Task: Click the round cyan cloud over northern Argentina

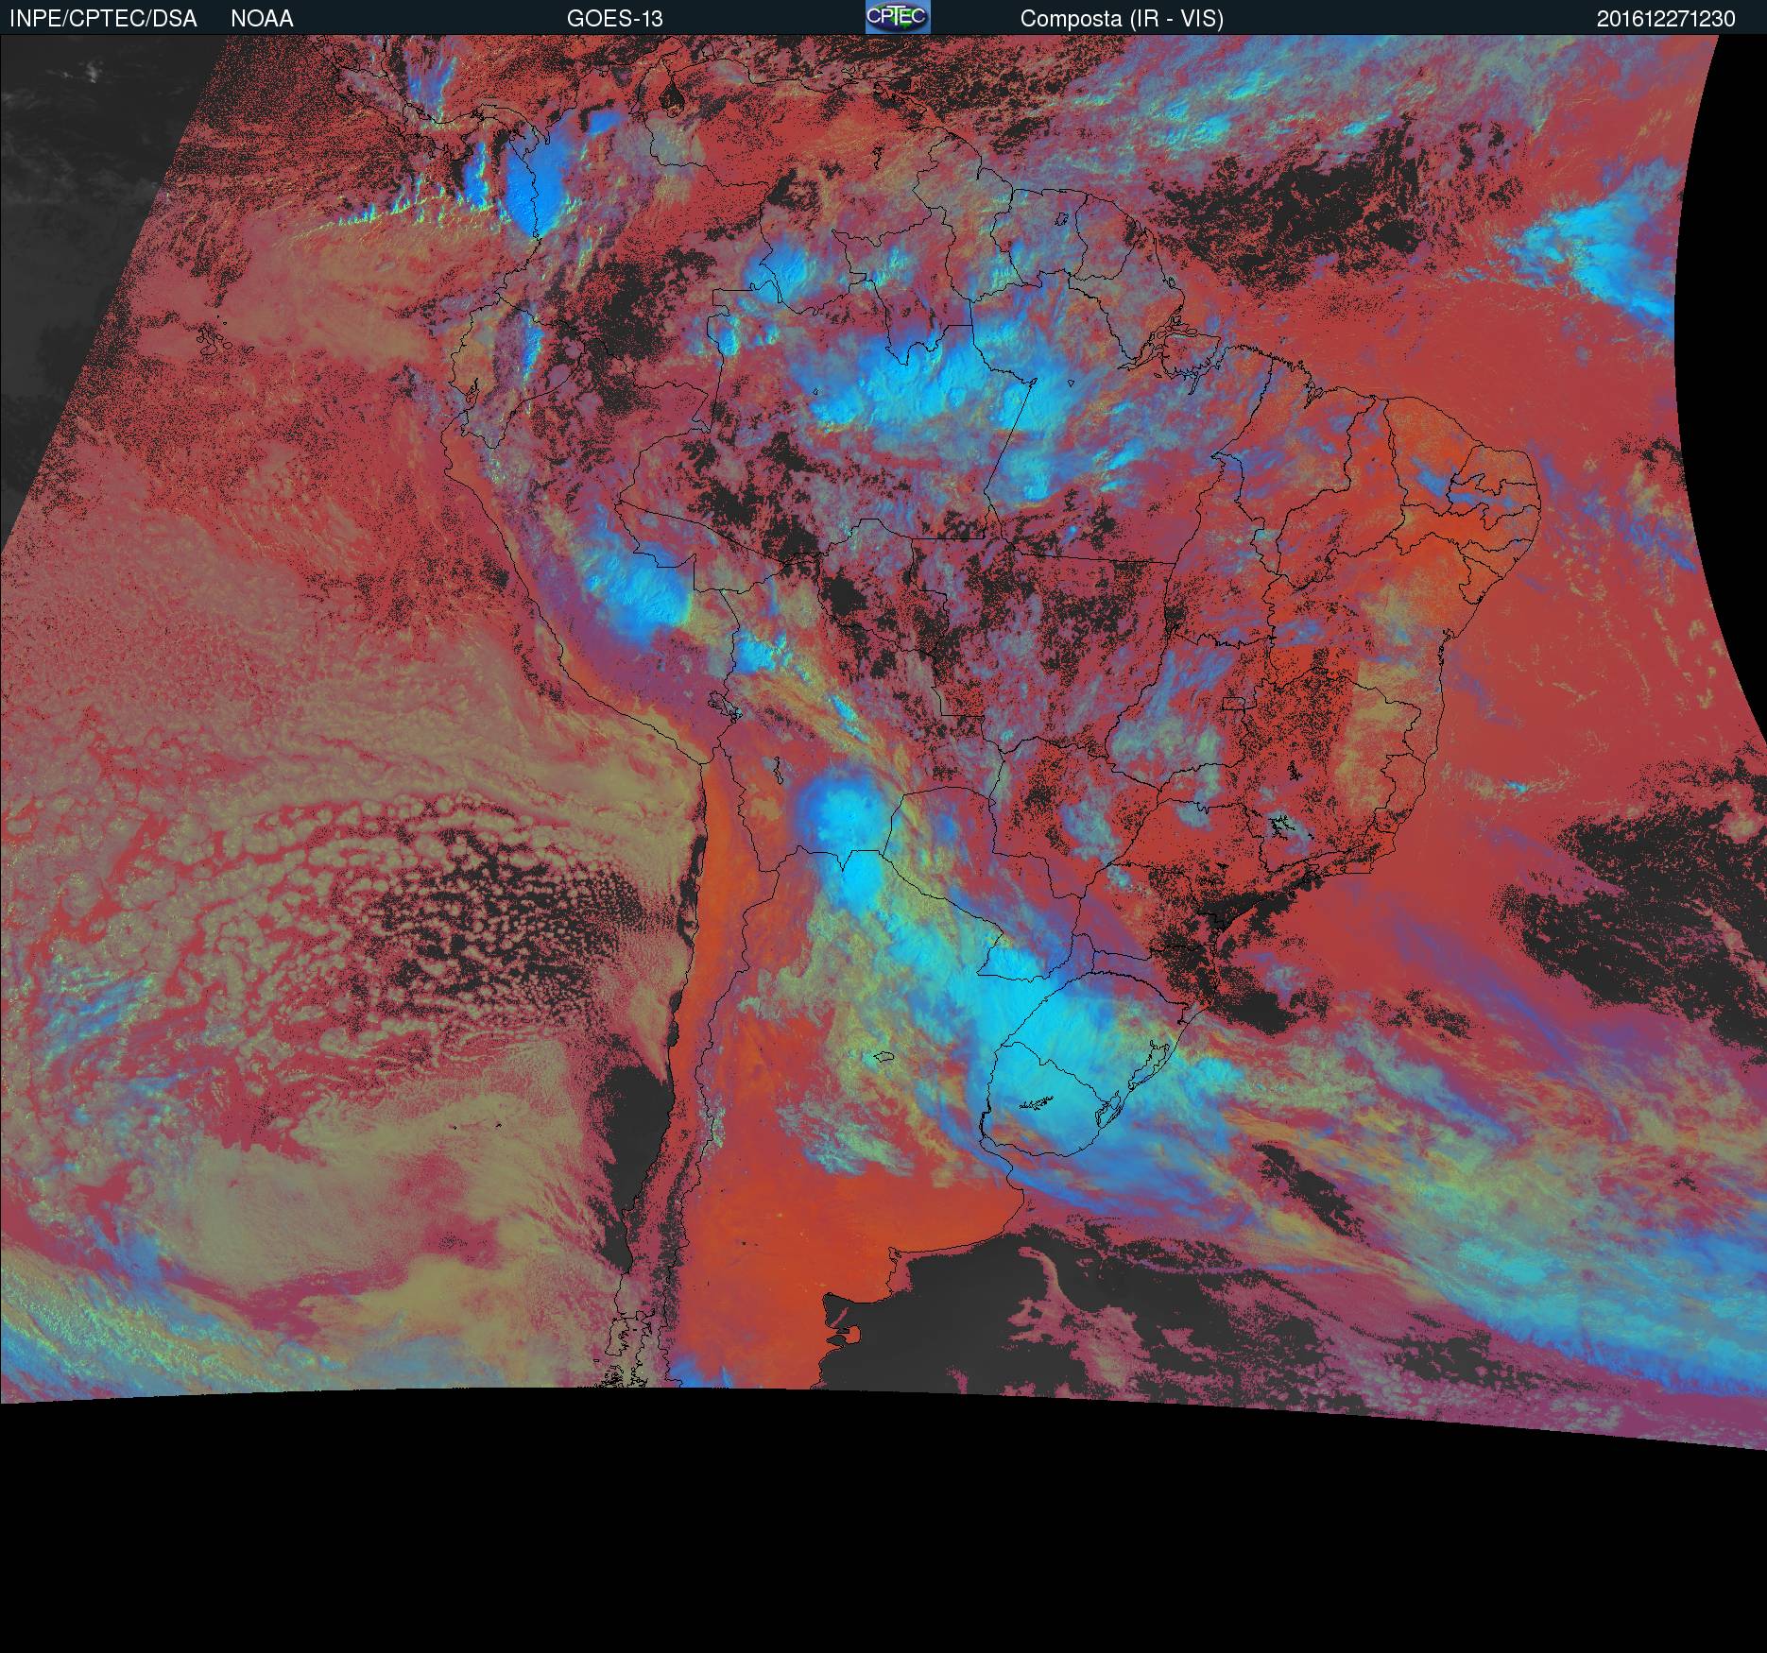Action: (836, 808)
